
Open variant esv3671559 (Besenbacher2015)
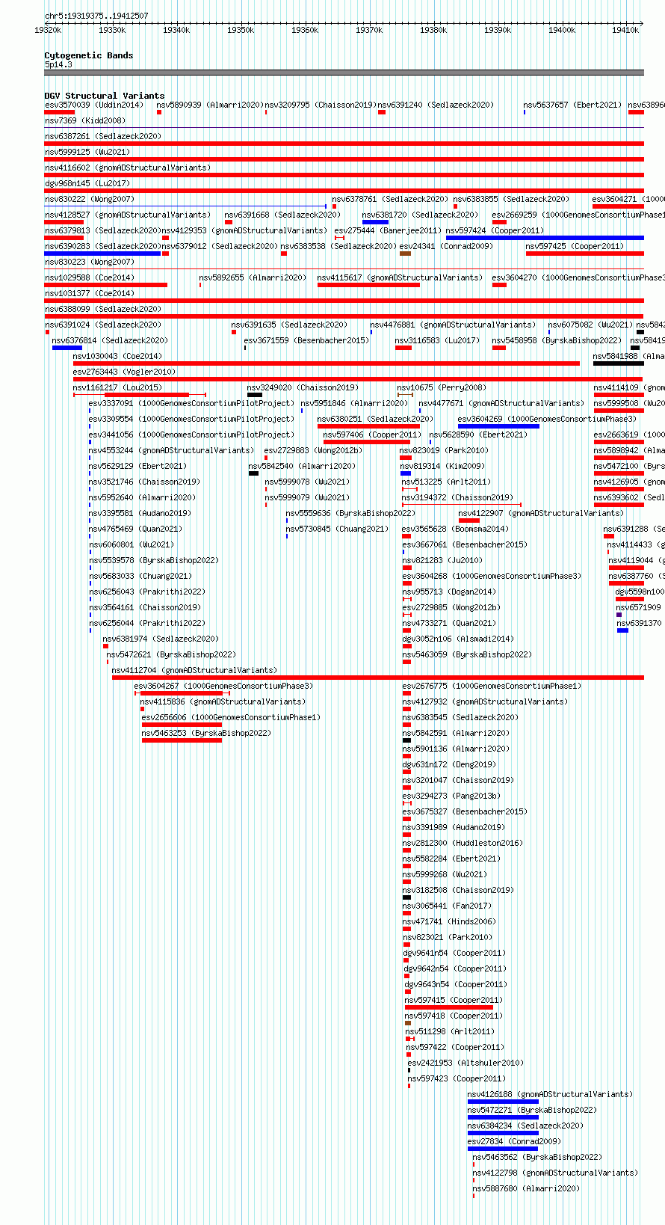pos(307,340)
